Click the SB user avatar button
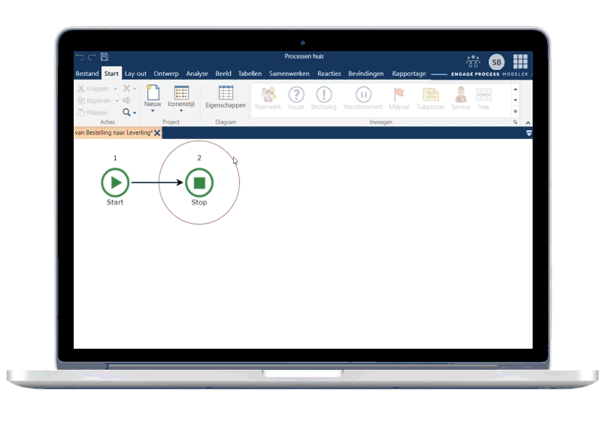 tap(496, 62)
